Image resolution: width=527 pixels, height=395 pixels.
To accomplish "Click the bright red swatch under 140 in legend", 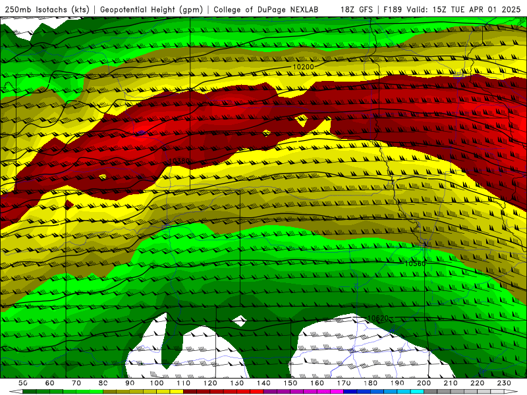I will point(257,392).
